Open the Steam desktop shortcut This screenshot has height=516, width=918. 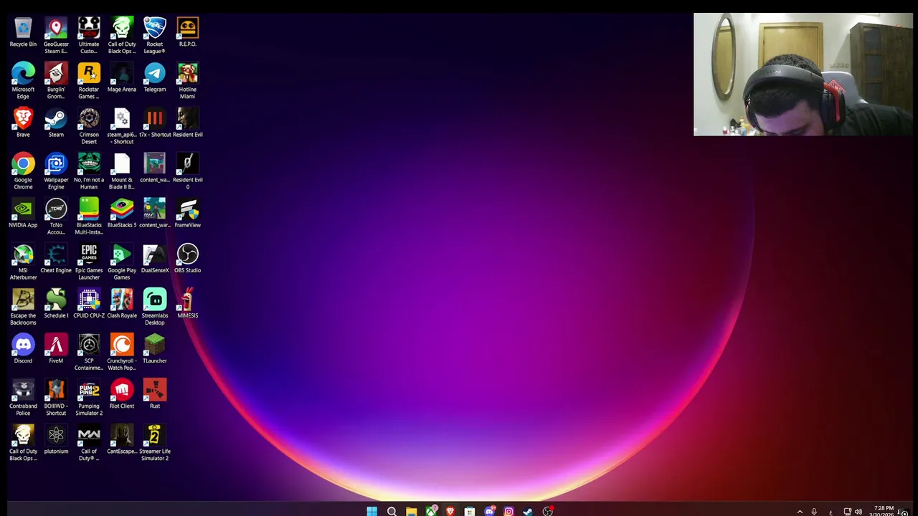56,123
